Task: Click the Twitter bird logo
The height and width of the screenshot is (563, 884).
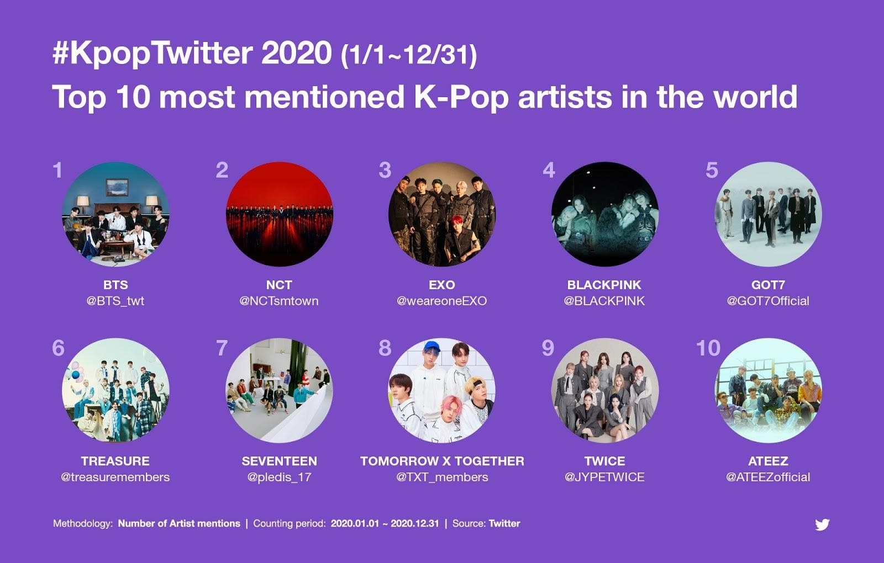Action: pyautogui.click(x=822, y=524)
